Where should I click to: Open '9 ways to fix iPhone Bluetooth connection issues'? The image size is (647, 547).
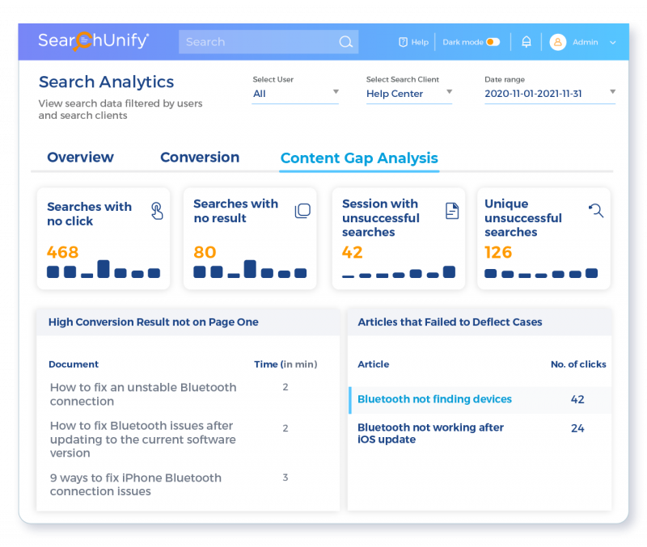135,484
